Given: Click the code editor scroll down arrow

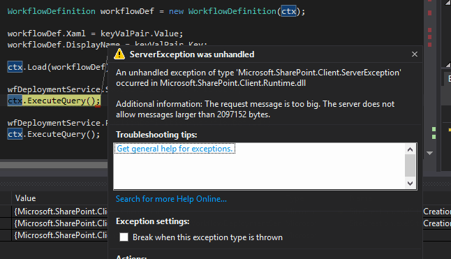Looking at the screenshot, I should point(430,153).
